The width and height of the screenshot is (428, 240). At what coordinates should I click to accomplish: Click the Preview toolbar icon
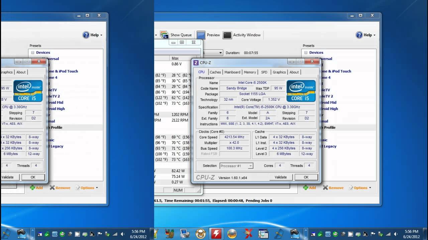[201, 35]
